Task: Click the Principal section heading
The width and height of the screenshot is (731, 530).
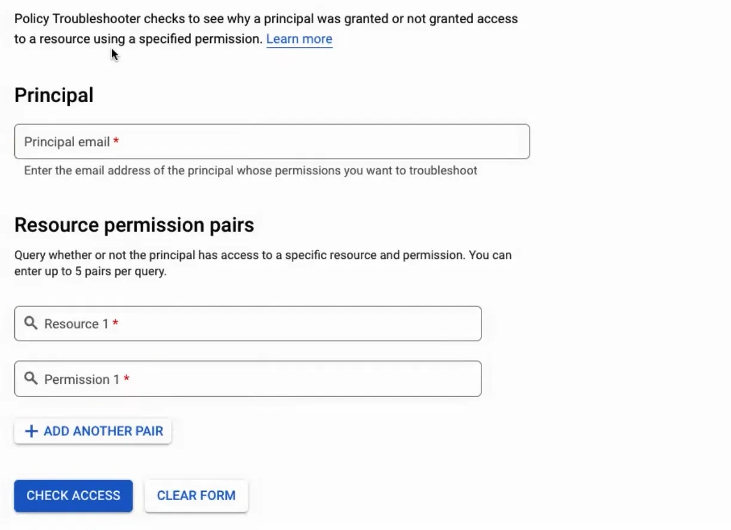Action: click(x=53, y=94)
